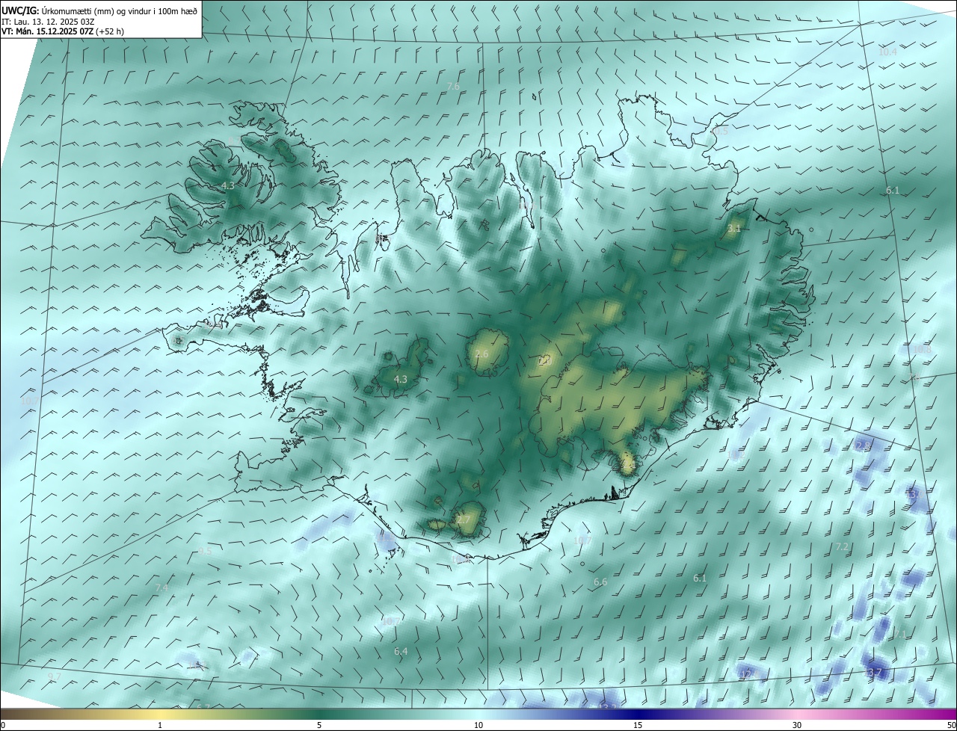
Task: Click the 13.7 label on the dark blue cell
Action: pyautogui.click(x=873, y=673)
